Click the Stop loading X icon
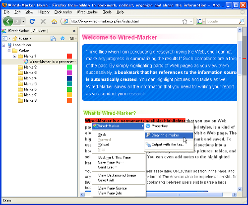248x205 pixels. coord(43,21)
